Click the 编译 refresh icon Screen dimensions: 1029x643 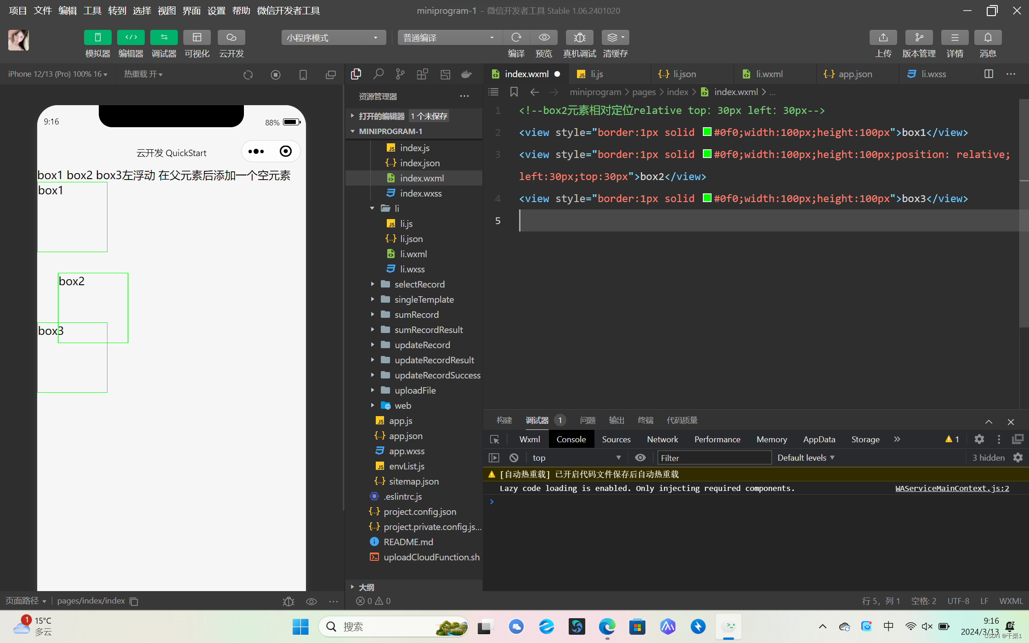(516, 37)
